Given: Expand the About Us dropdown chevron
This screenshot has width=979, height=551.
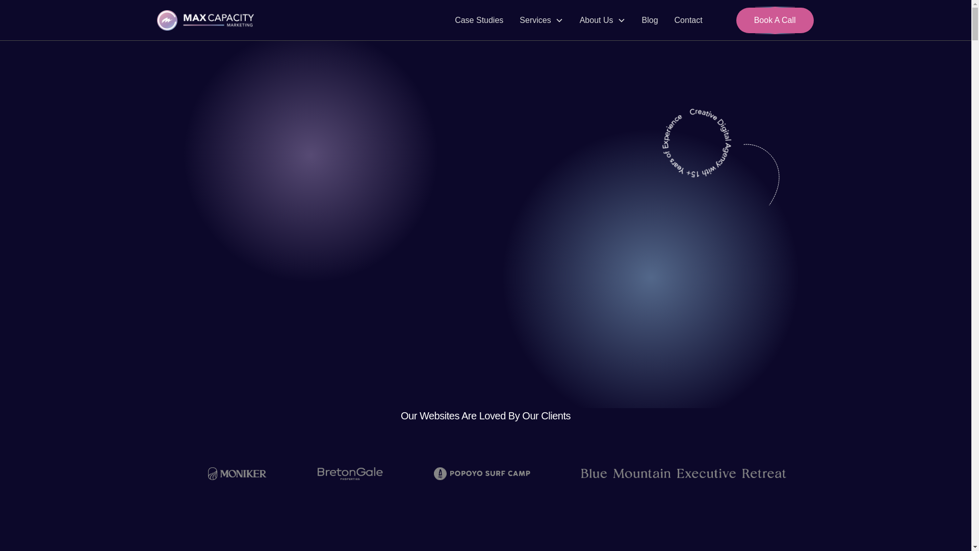Looking at the screenshot, I should pyautogui.click(x=621, y=20).
